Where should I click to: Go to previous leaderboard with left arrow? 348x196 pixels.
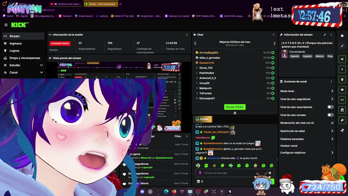(x=195, y=43)
